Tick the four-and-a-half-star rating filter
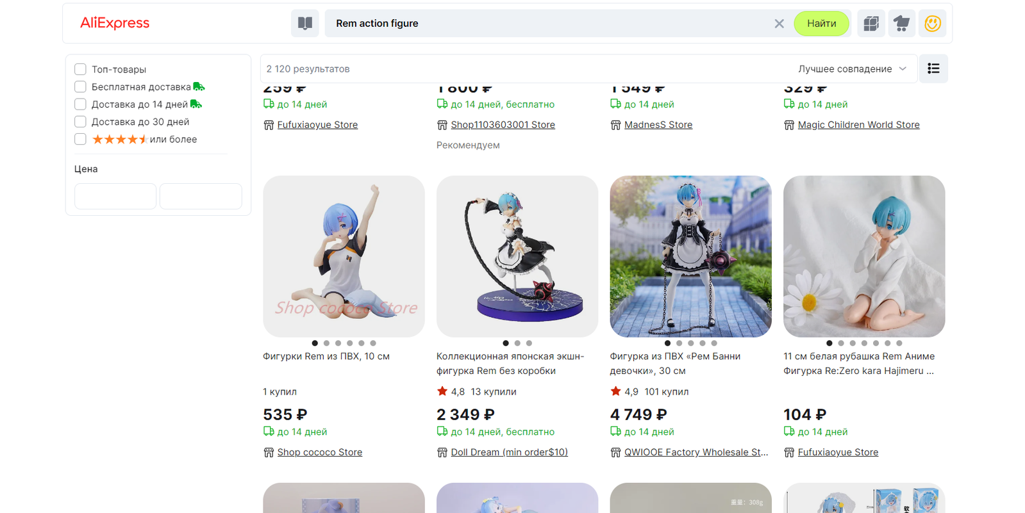The height and width of the screenshot is (513, 1025). [x=80, y=139]
